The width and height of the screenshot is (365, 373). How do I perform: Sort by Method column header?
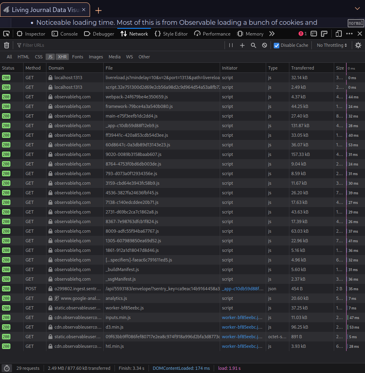pyautogui.click(x=35, y=68)
